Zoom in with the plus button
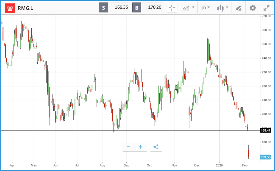 click(x=141, y=147)
